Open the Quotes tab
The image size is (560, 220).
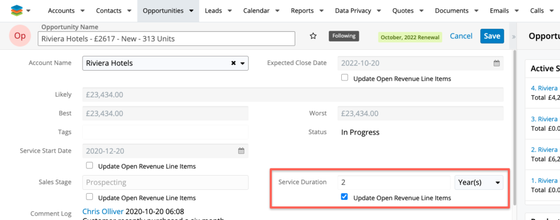pos(403,11)
